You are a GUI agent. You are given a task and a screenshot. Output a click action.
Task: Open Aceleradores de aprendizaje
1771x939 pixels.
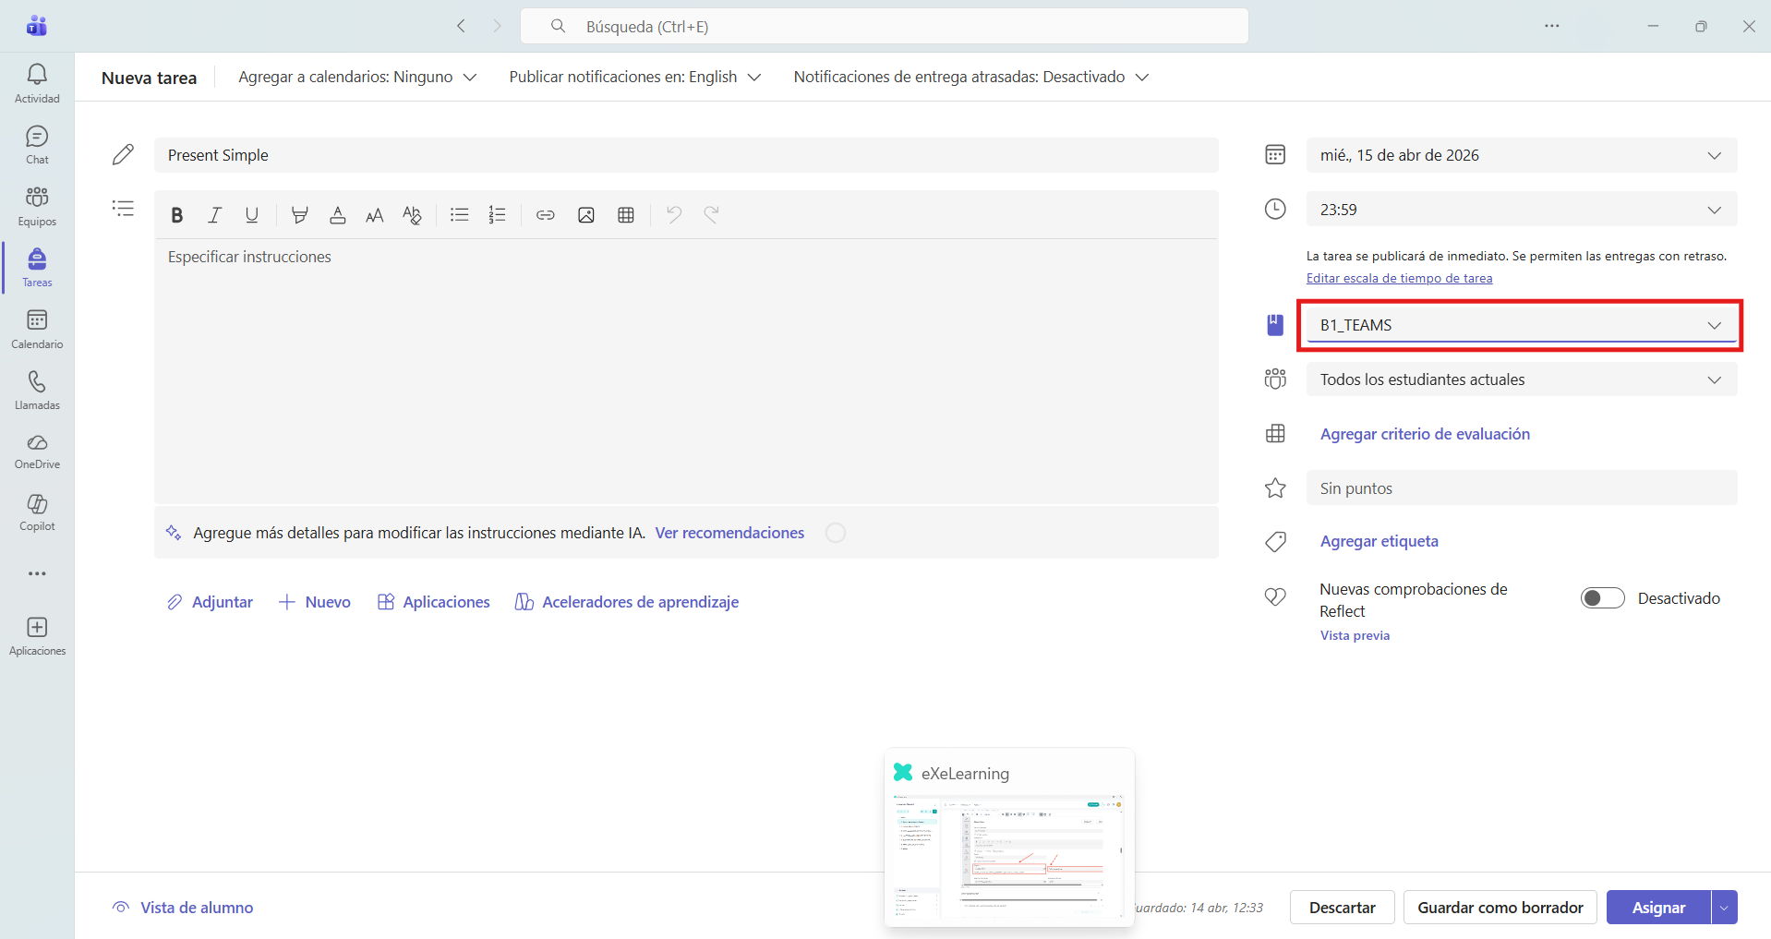tap(627, 602)
